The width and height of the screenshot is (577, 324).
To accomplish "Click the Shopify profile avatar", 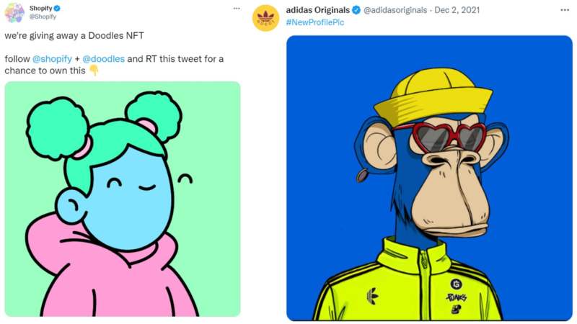I will pos(14,12).
